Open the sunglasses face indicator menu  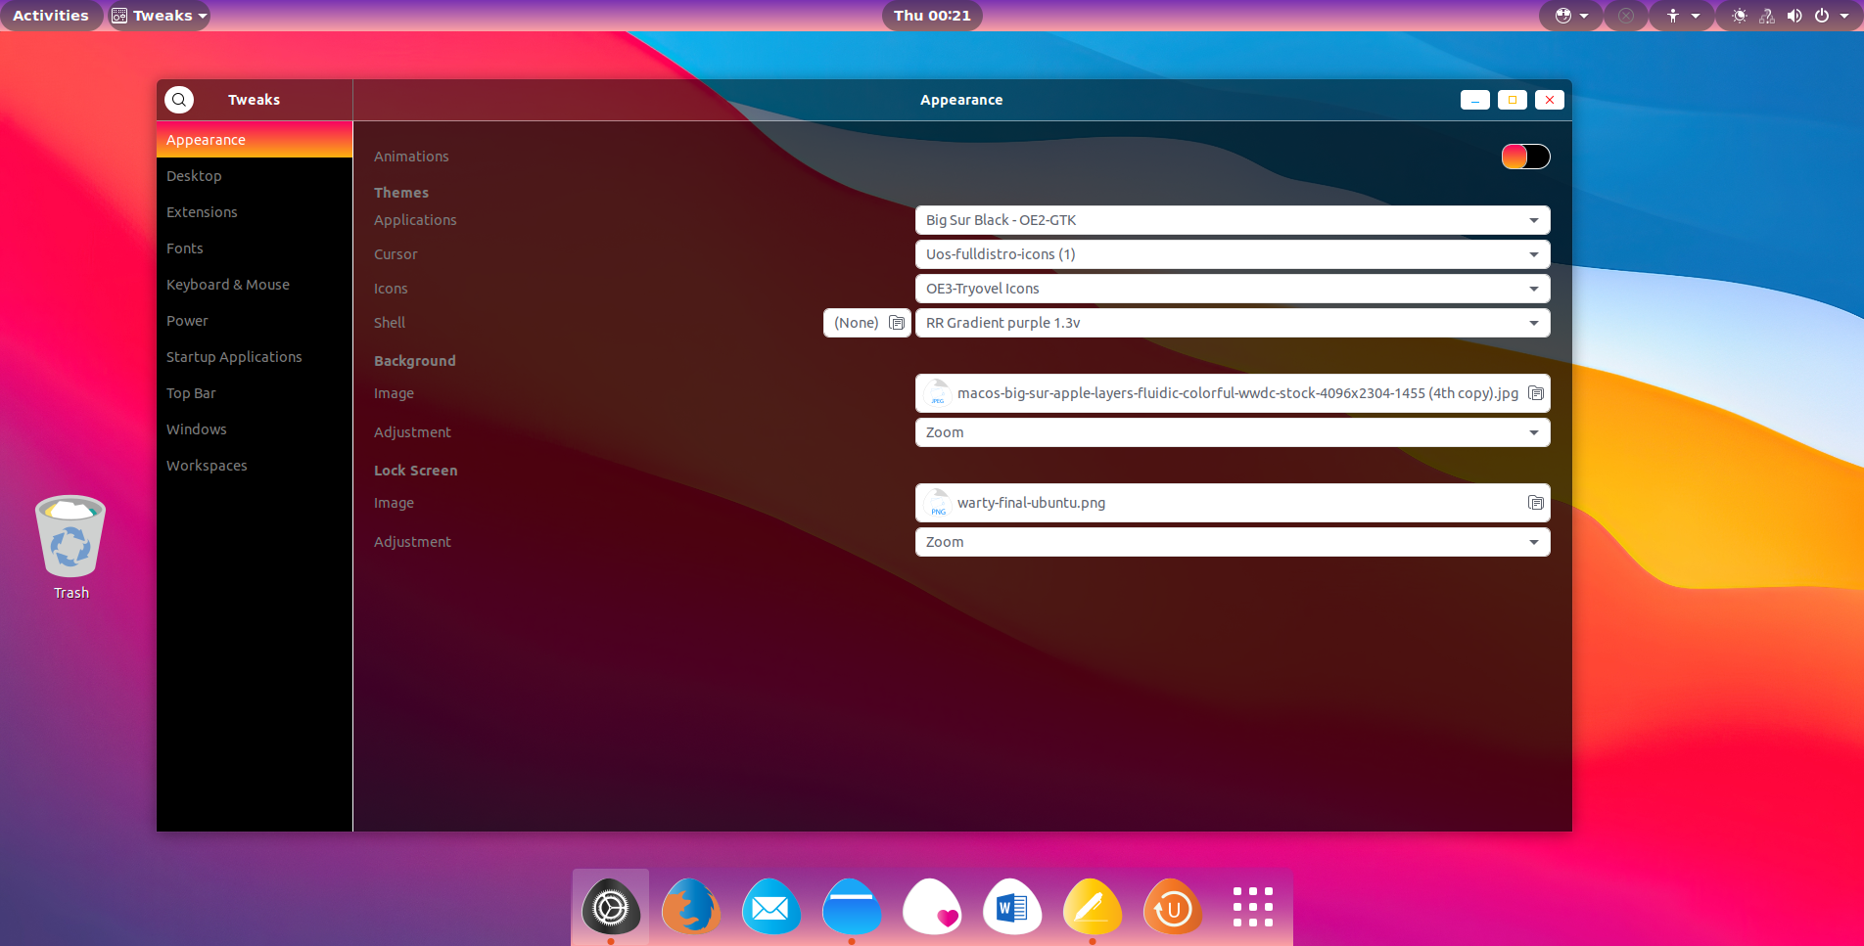[x=1571, y=16]
